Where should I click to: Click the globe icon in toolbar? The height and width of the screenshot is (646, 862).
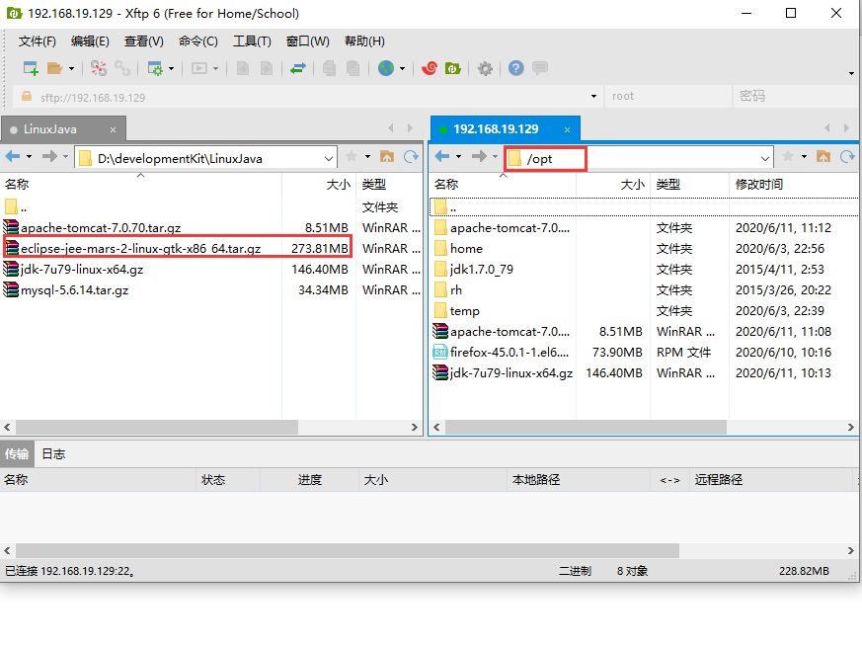pos(386,68)
